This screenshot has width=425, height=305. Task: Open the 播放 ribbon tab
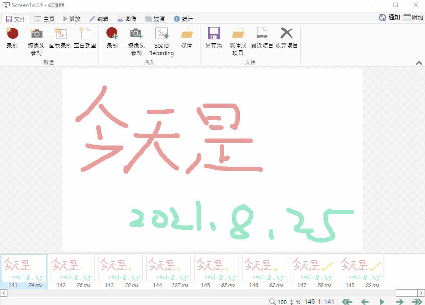(x=72, y=19)
